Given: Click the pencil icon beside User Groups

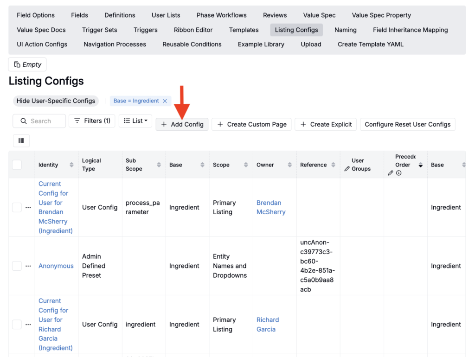Looking at the screenshot, I should (347, 169).
